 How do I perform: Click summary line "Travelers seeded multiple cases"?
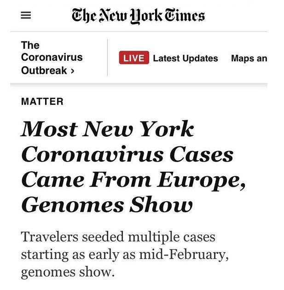(x=118, y=237)
